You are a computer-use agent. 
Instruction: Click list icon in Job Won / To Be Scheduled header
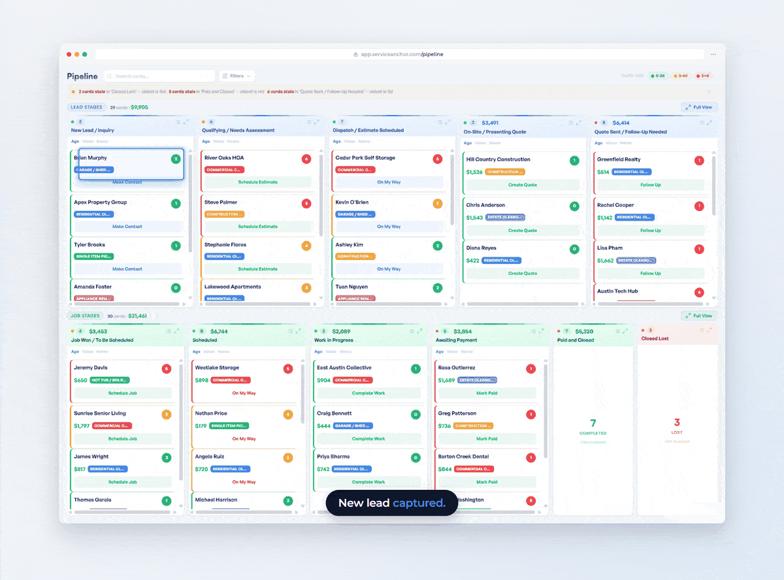tap(169, 331)
